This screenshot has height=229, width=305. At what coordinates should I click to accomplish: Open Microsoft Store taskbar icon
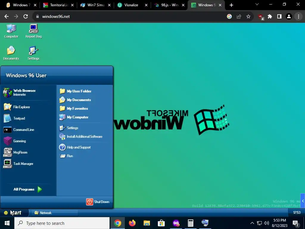click(x=161, y=223)
